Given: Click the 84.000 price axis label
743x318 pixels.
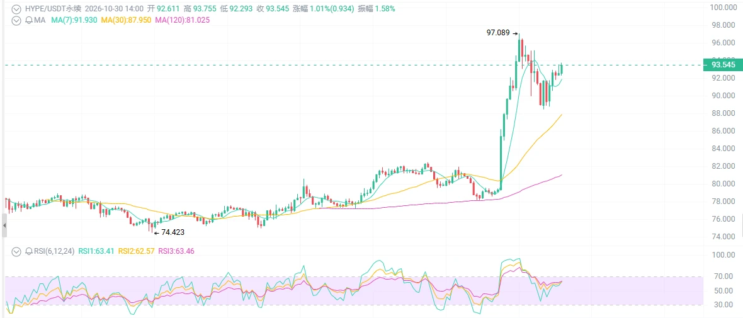Looking at the screenshot, I should click(x=723, y=149).
